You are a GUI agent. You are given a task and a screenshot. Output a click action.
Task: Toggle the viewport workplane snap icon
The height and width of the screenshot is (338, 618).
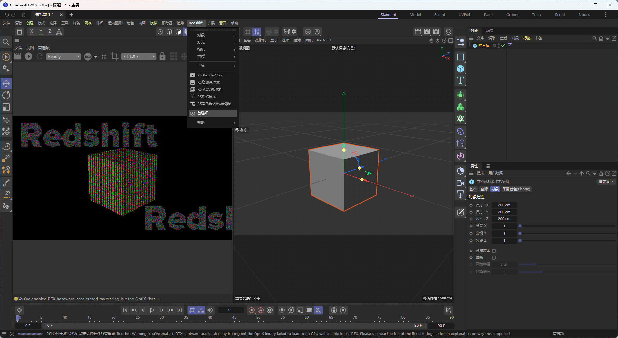pos(257,32)
